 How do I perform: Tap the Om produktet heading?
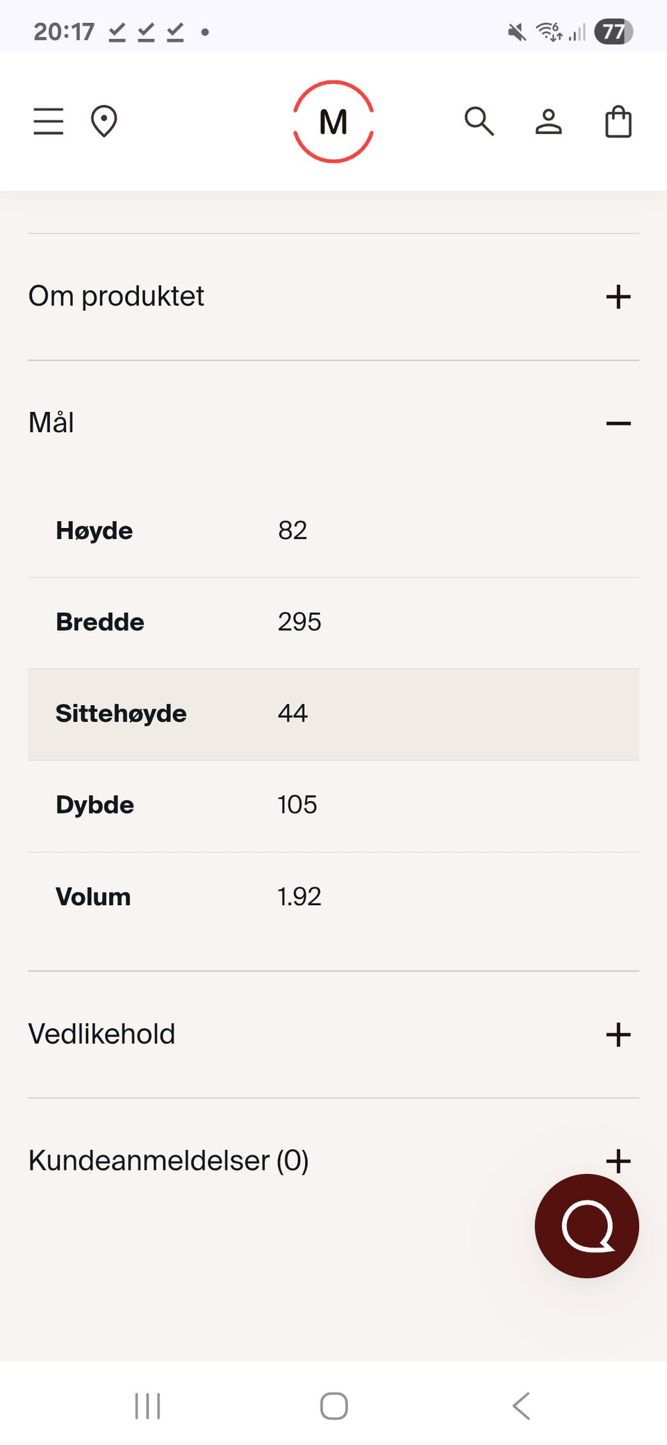click(x=116, y=297)
